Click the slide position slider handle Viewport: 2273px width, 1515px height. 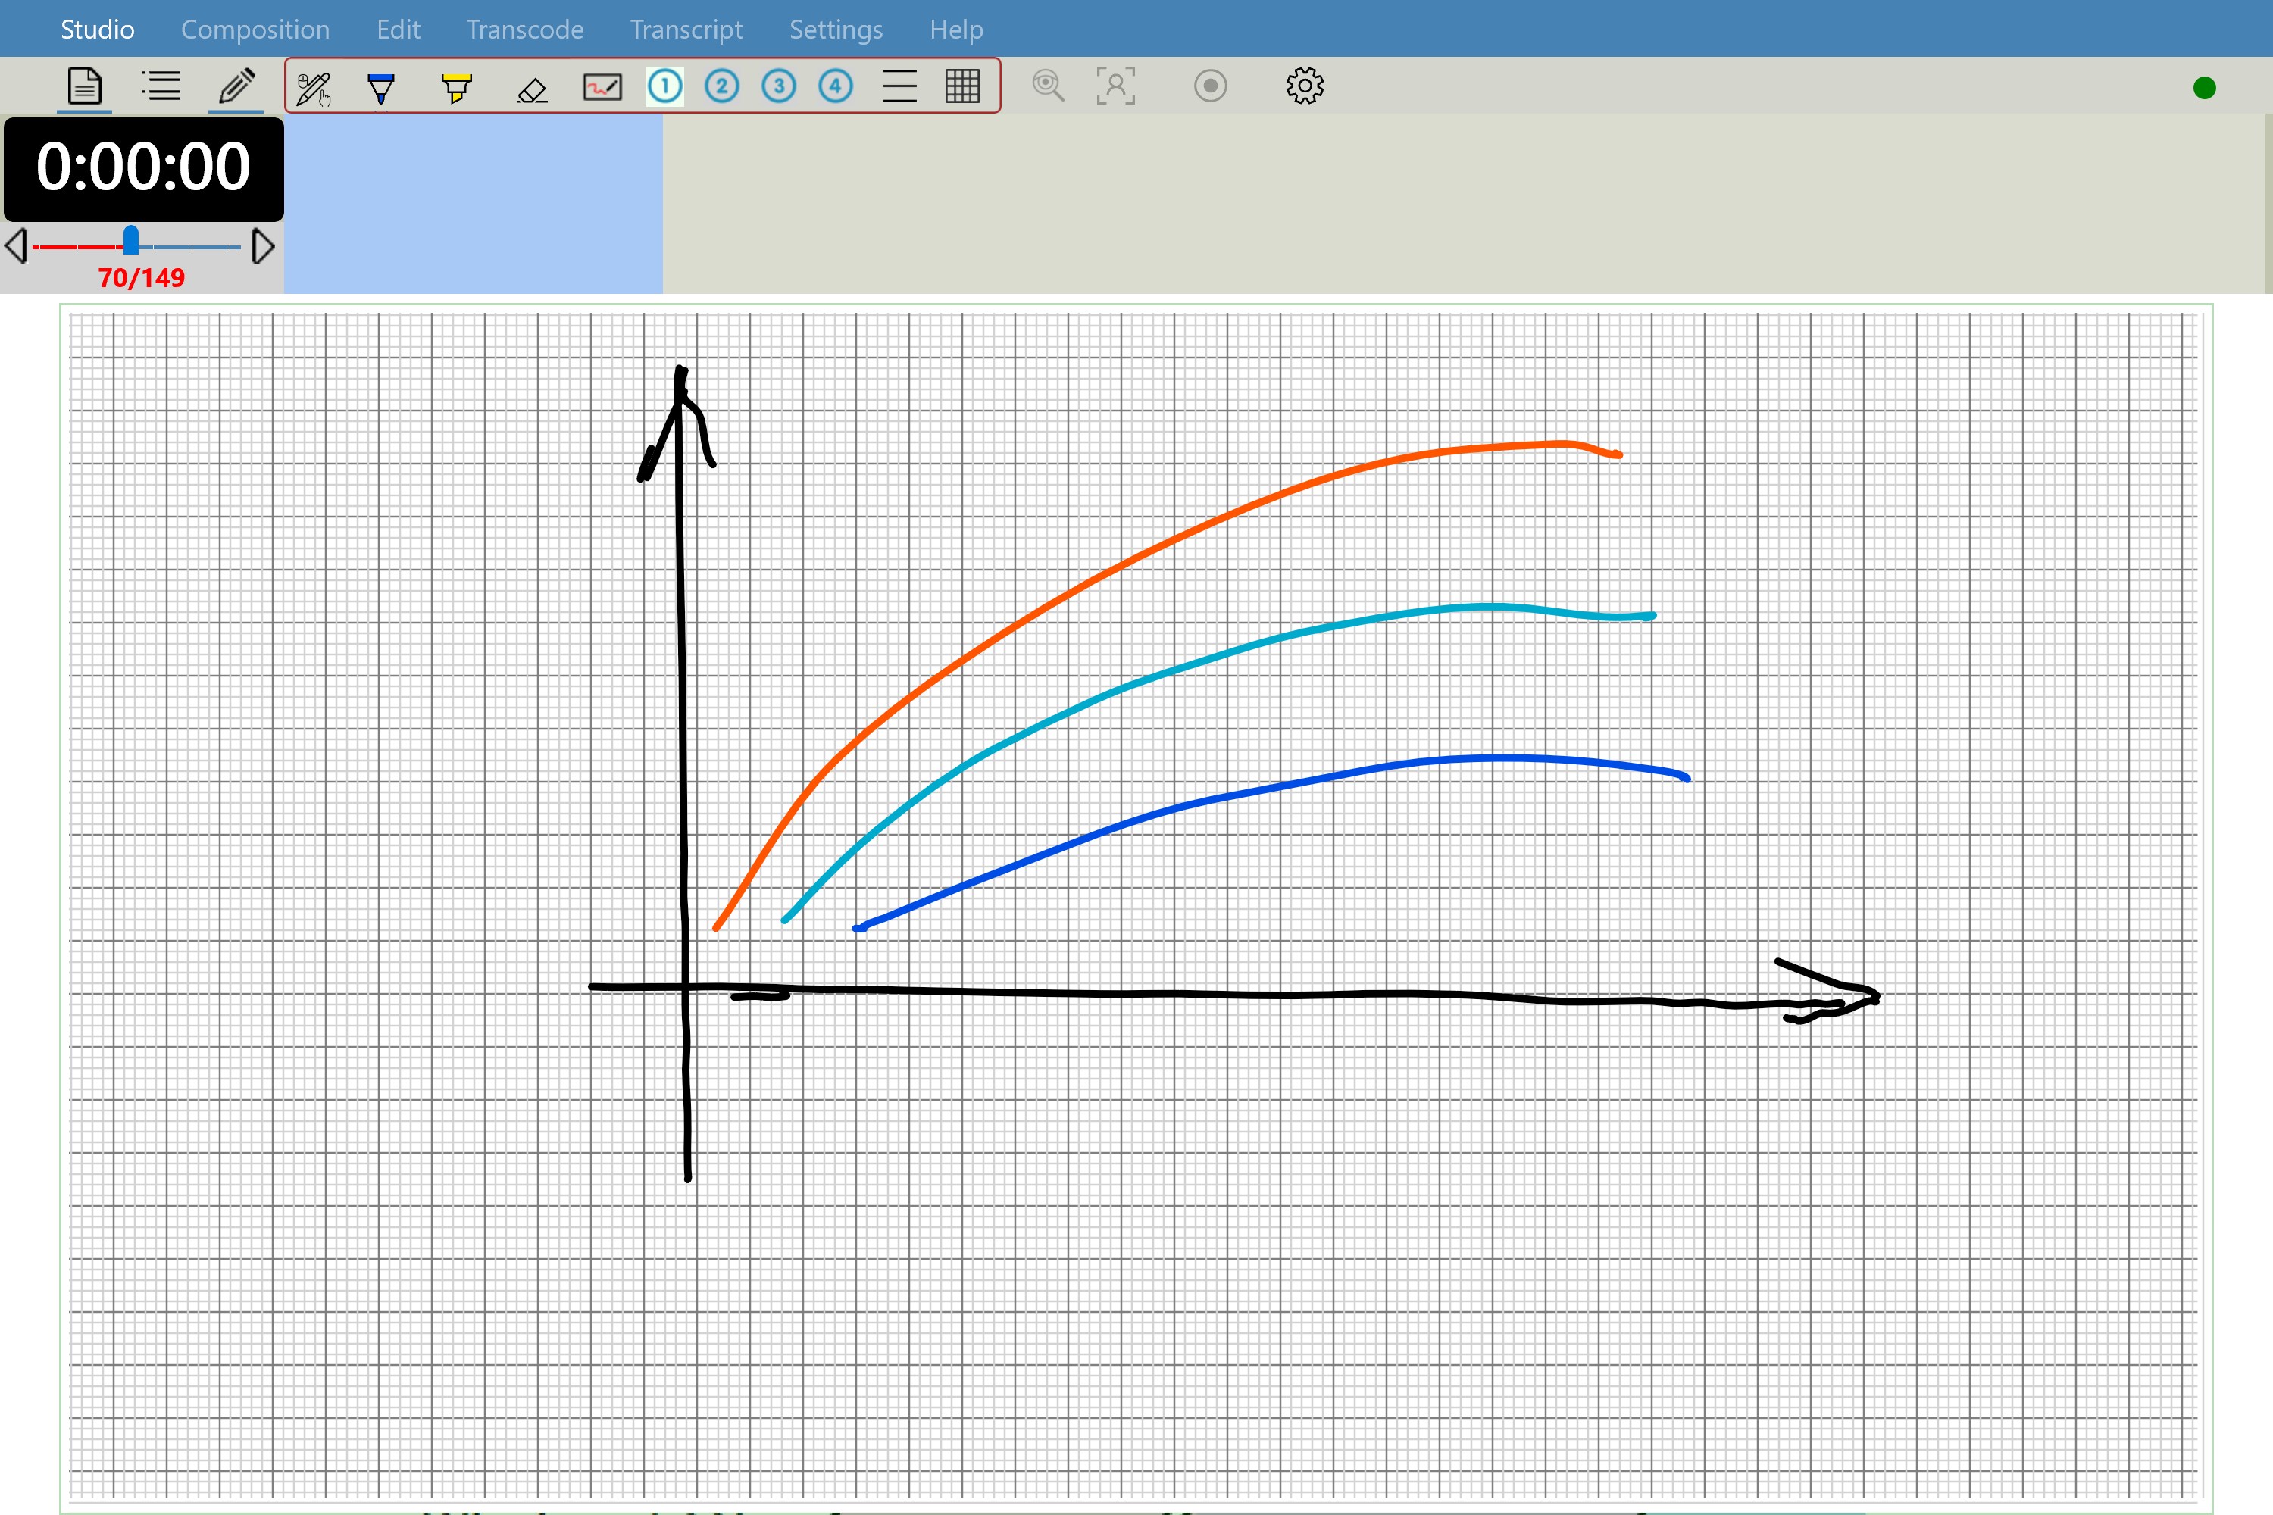130,239
